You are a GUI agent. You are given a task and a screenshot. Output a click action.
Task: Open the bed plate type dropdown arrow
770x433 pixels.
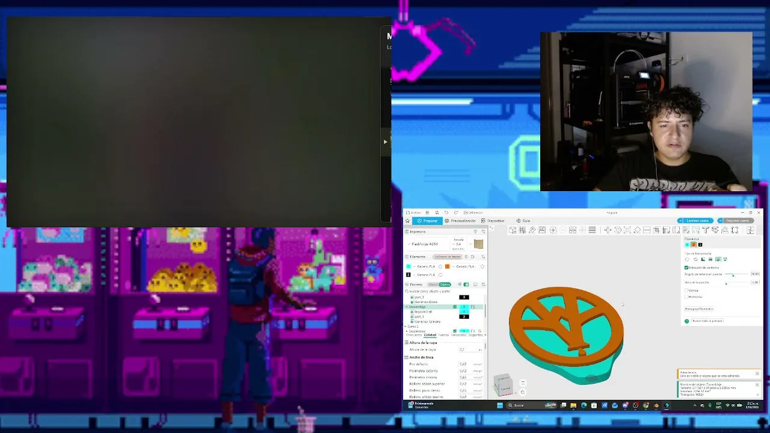coord(470,244)
